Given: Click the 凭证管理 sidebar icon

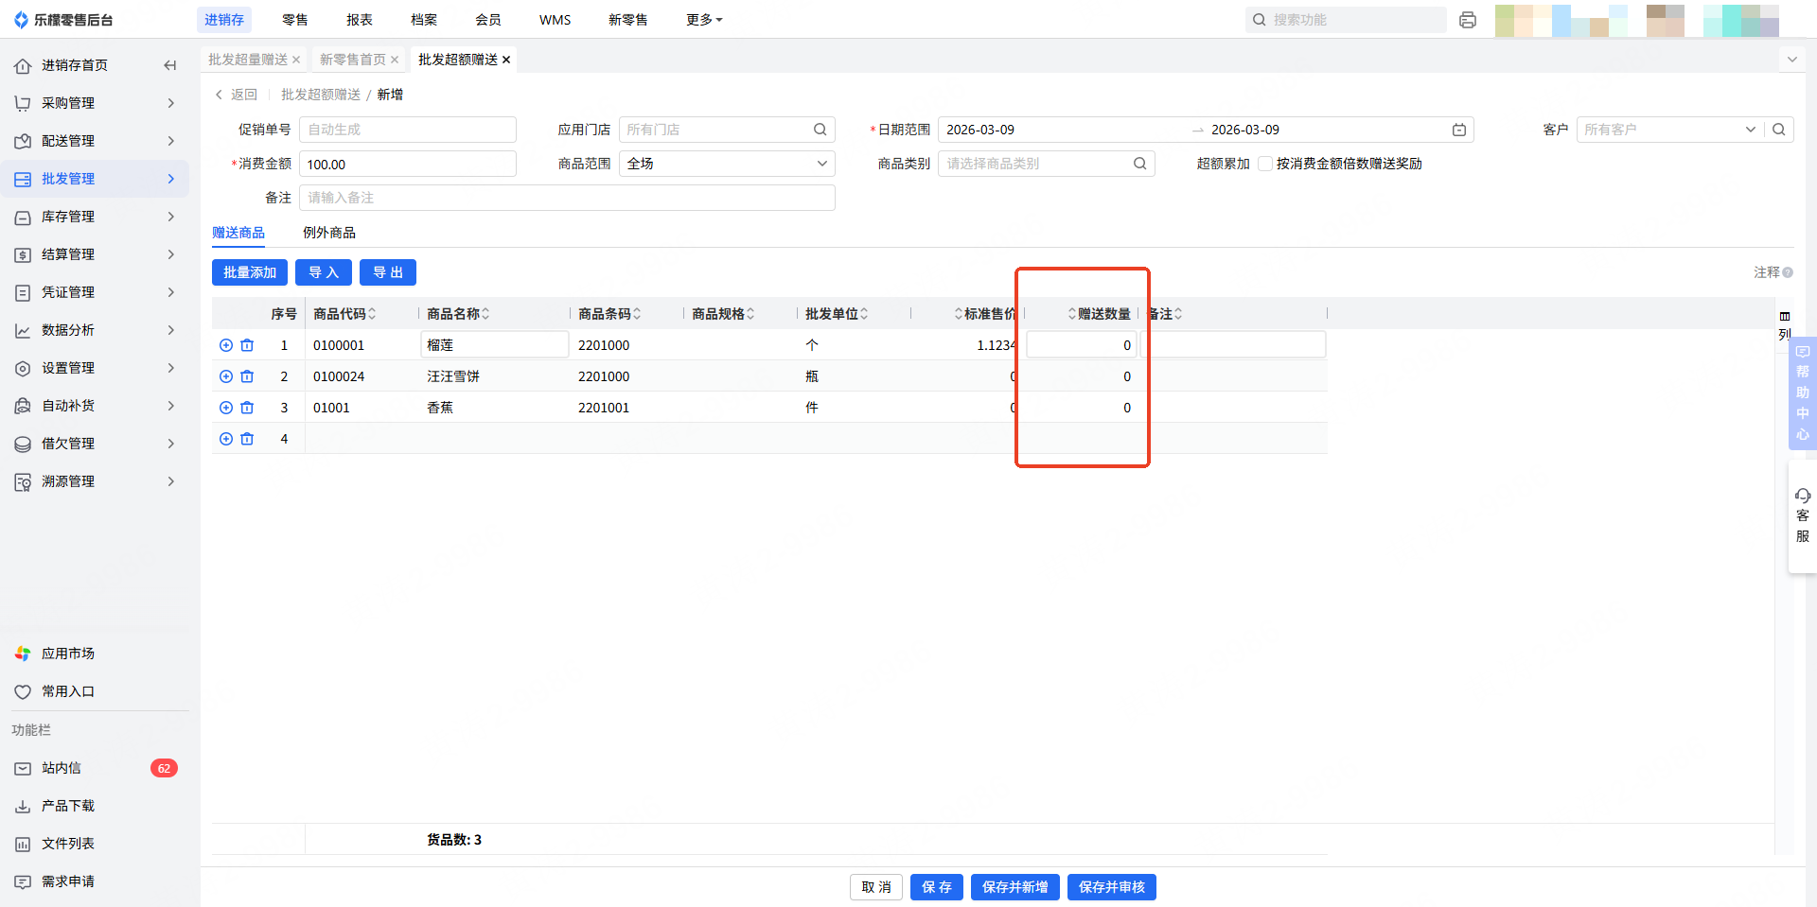Looking at the screenshot, I should 23,292.
